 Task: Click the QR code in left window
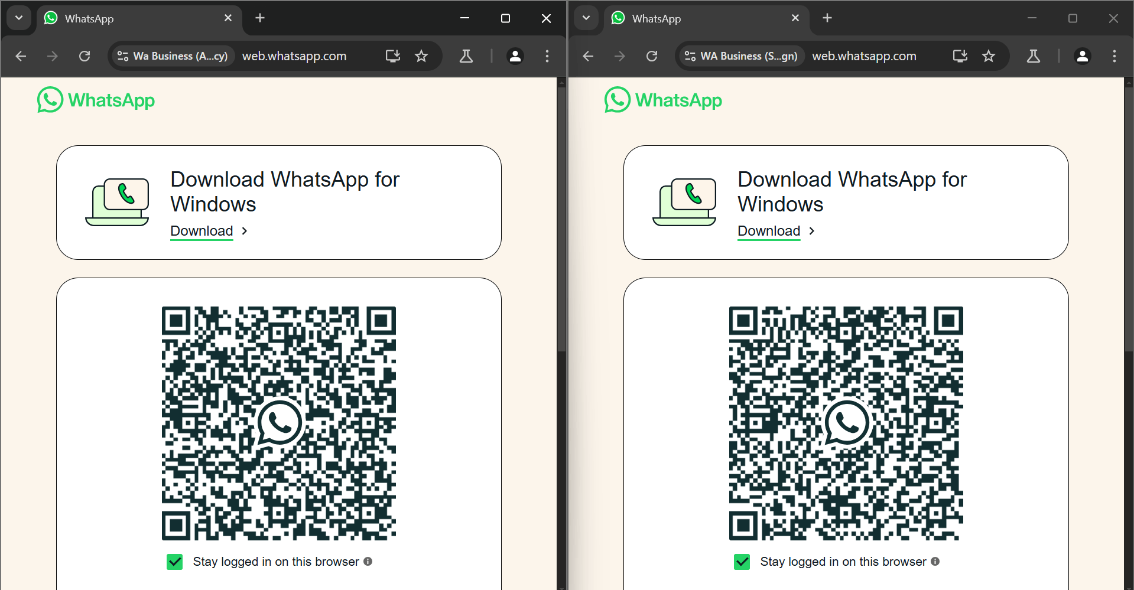tap(279, 423)
